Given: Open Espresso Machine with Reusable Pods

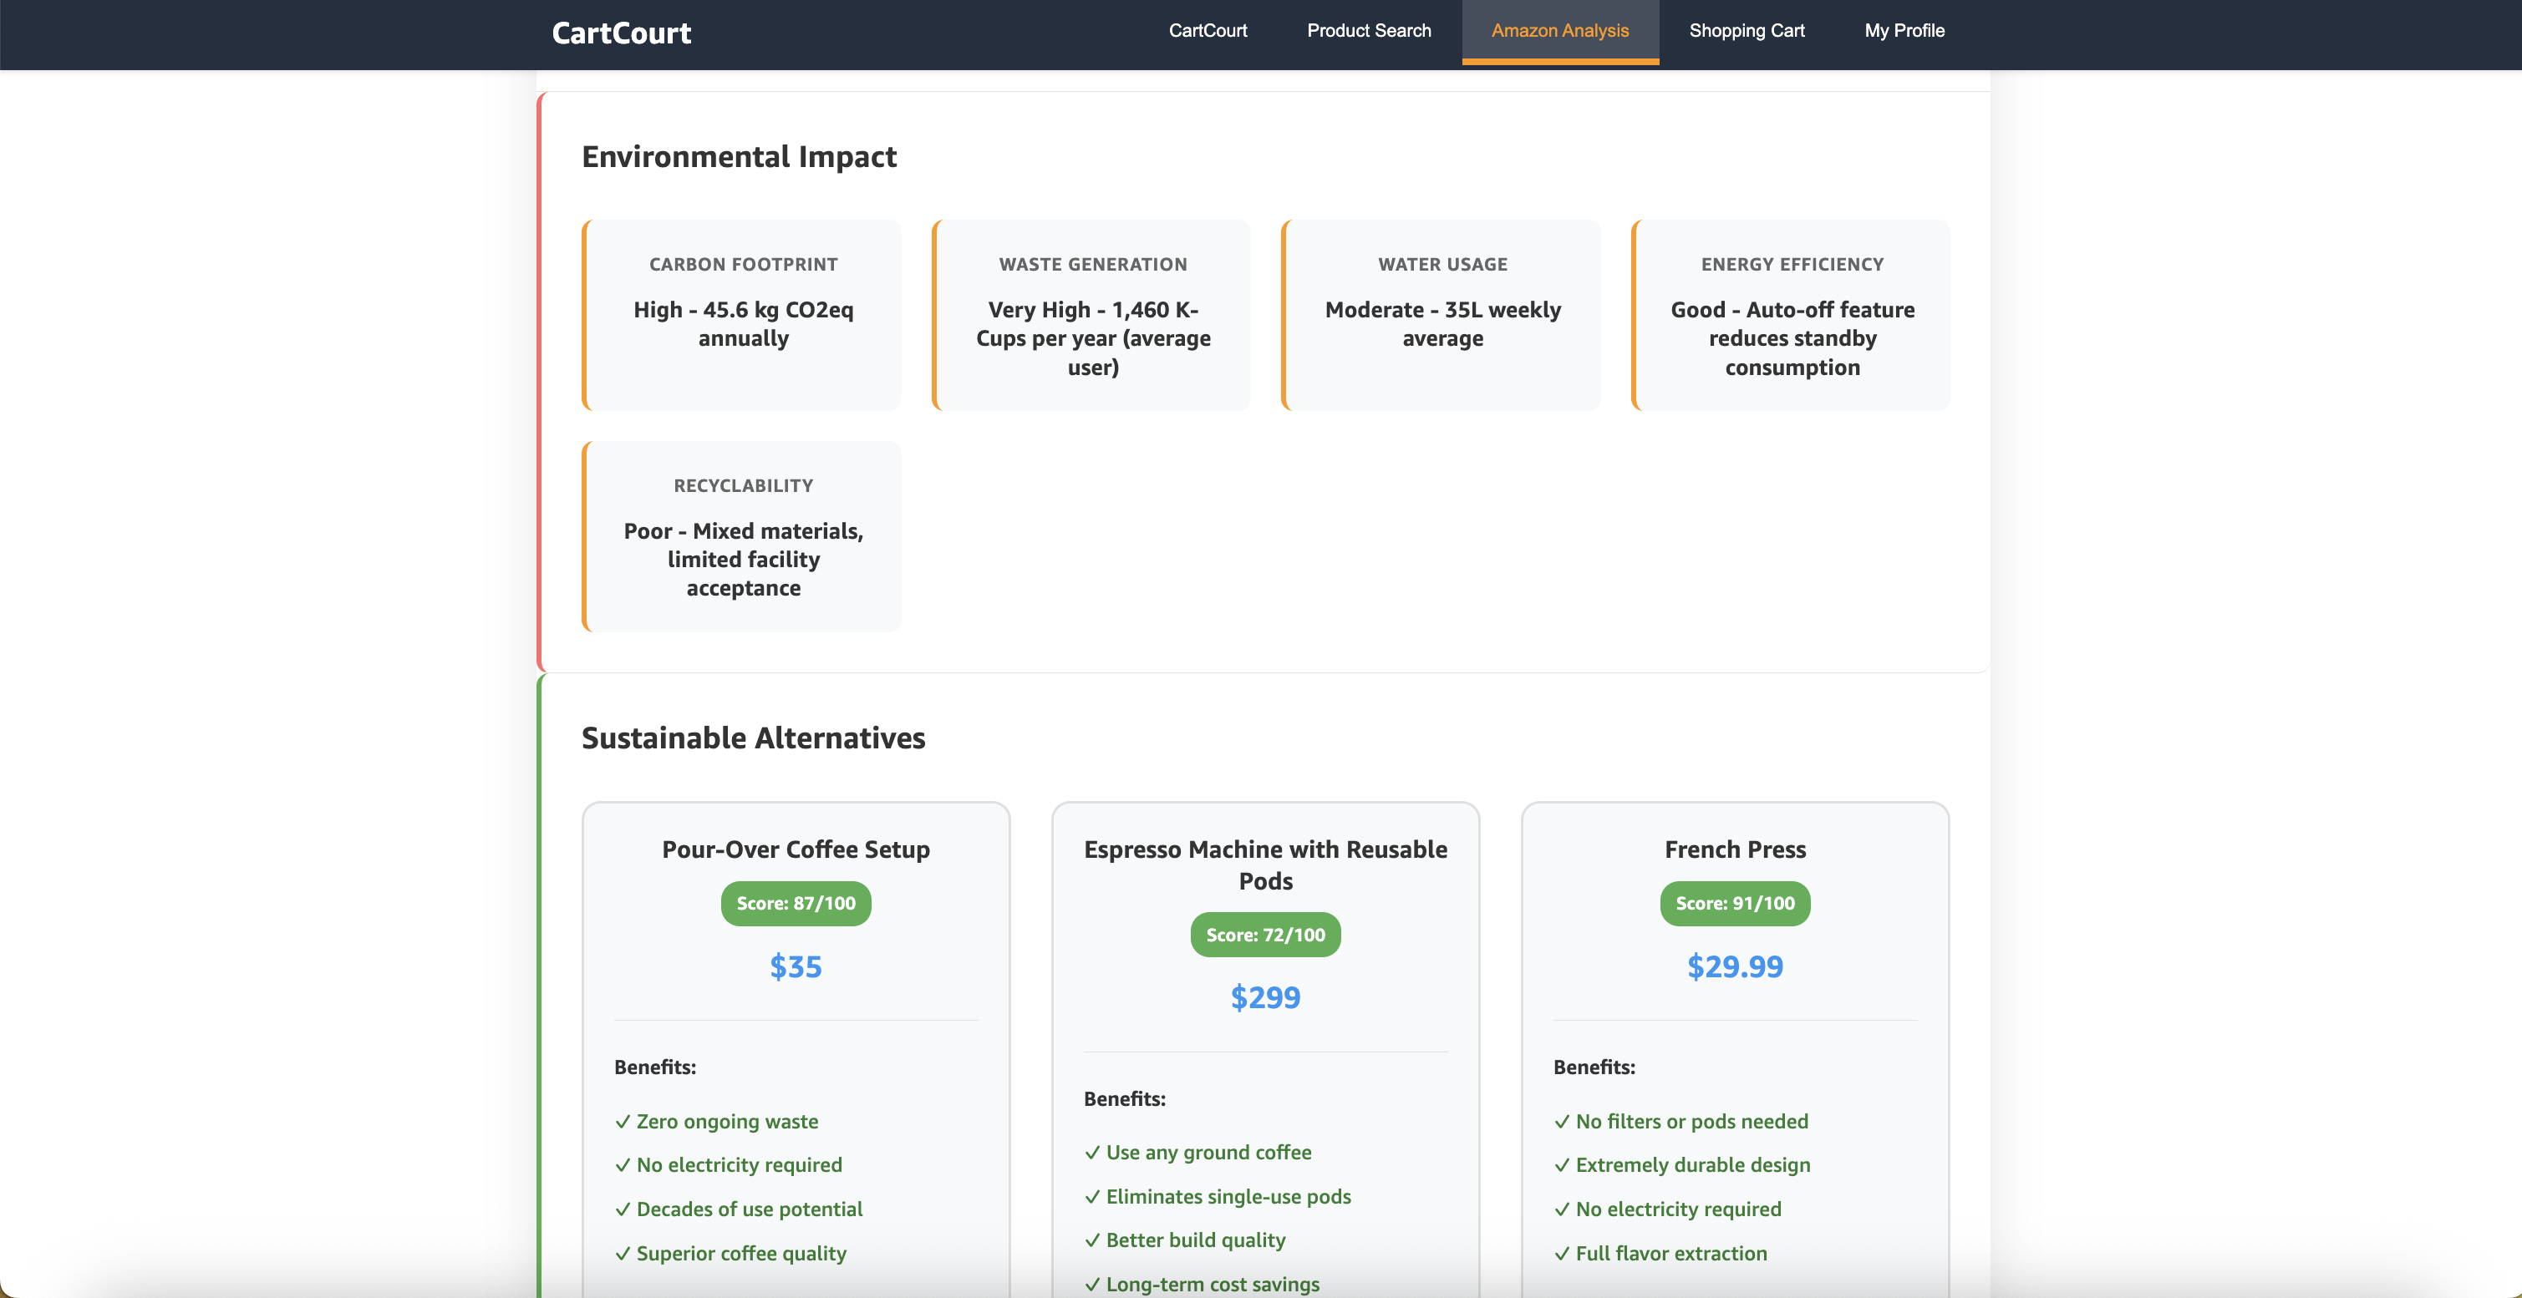Looking at the screenshot, I should coord(1265,864).
